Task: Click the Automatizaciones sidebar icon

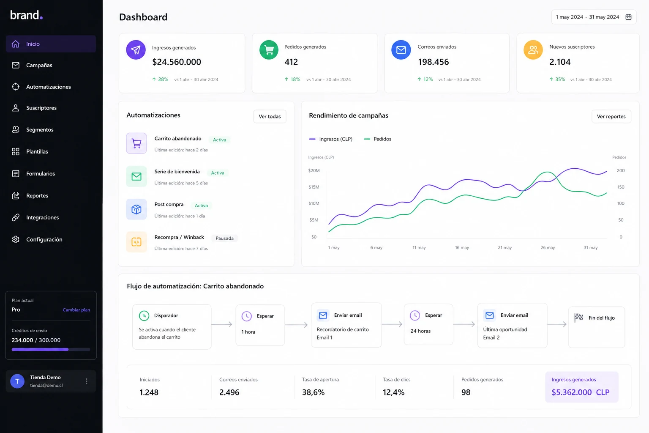Action: click(16, 87)
